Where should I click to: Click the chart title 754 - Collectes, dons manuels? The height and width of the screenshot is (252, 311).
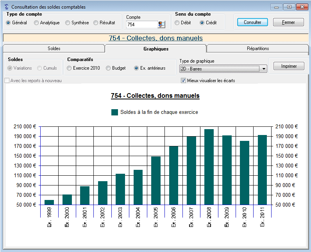[155, 96]
